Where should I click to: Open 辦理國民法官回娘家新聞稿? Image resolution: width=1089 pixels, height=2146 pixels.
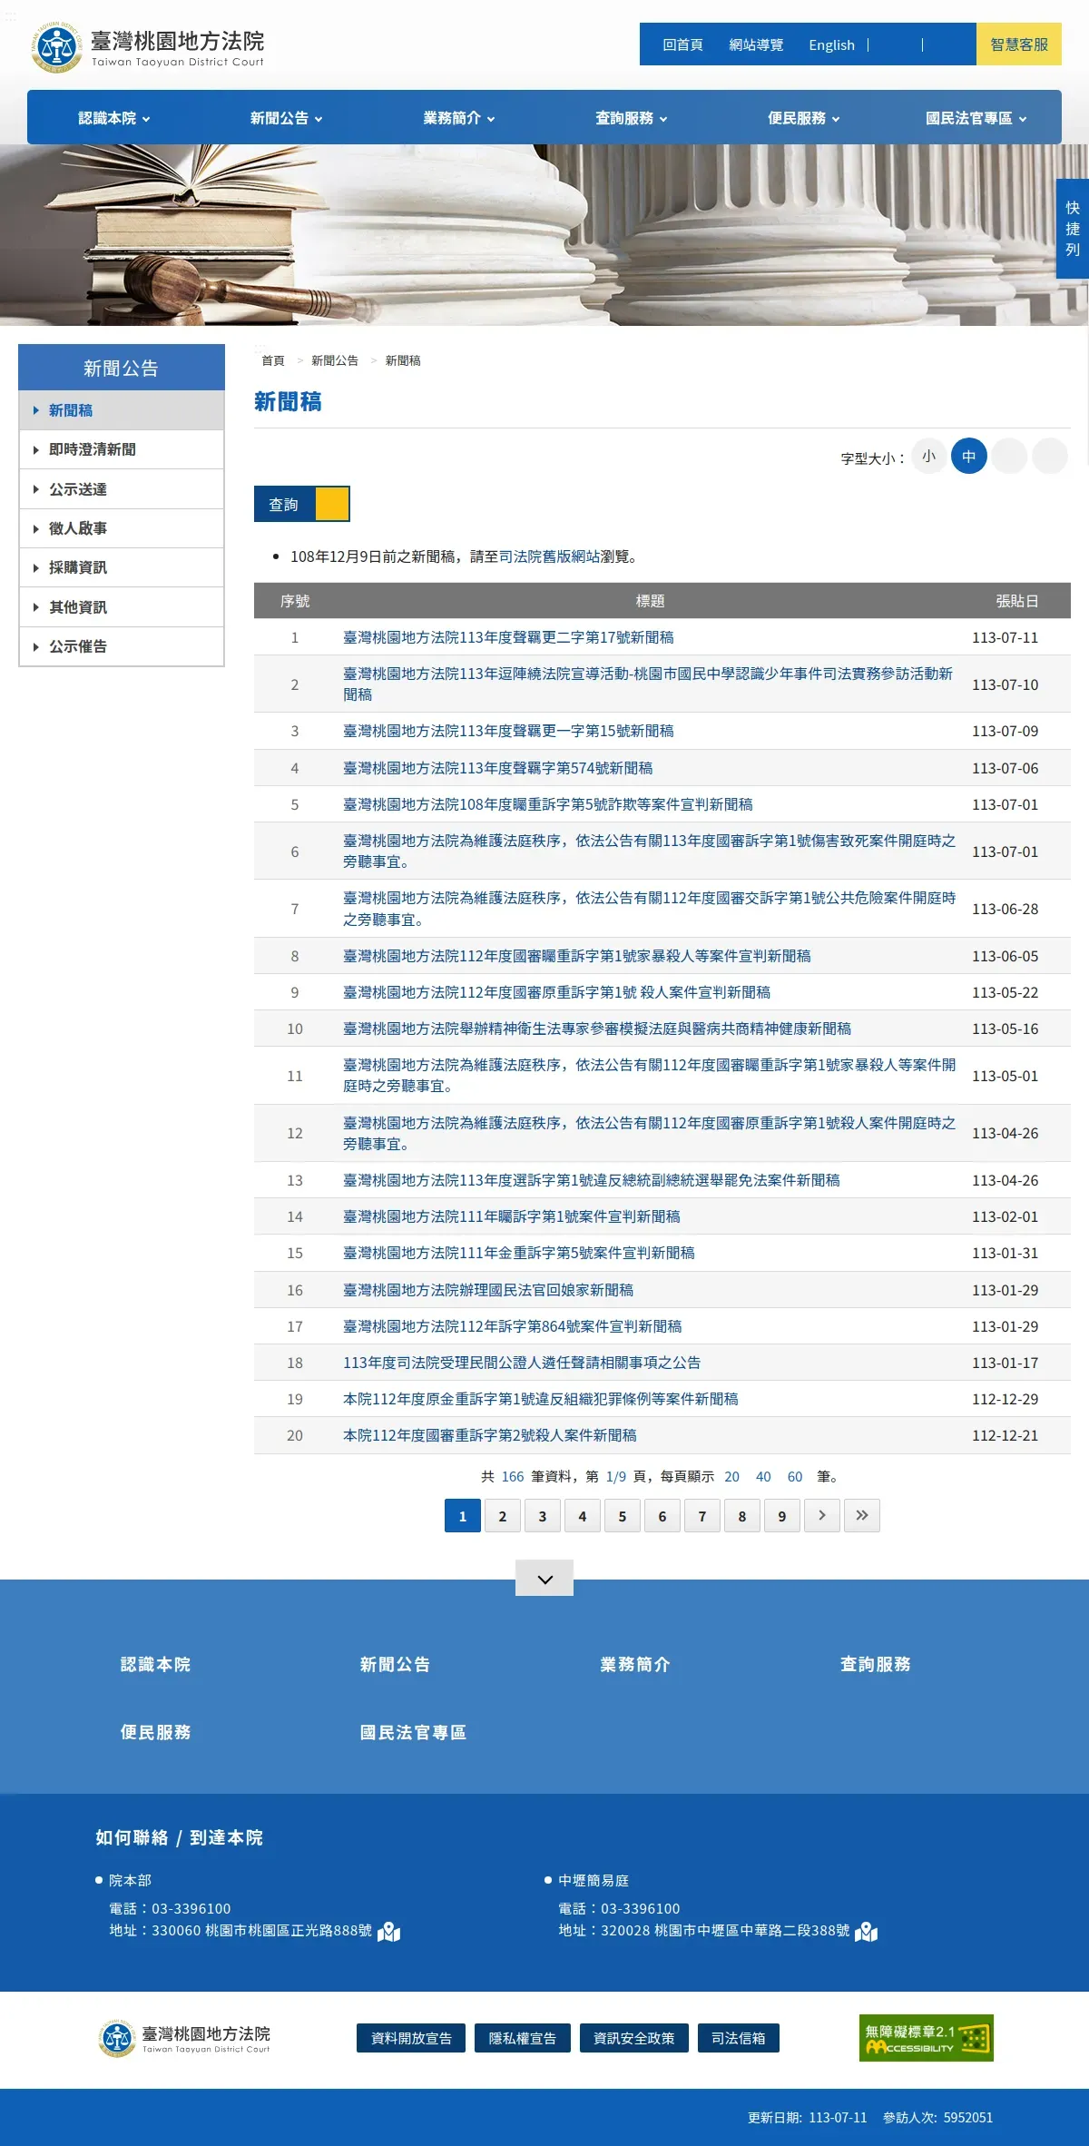(488, 1290)
